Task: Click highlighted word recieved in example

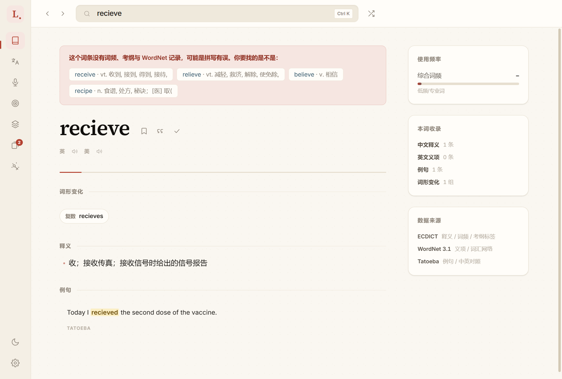Action: click(105, 312)
